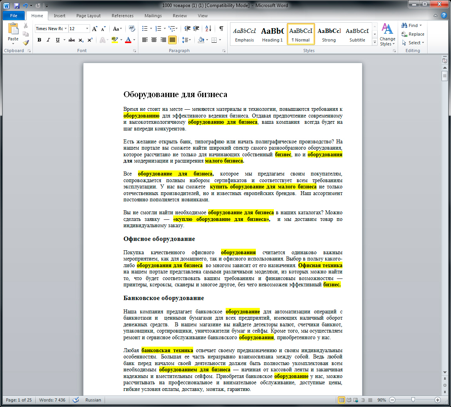Toggle Italic formatting
451x407 pixels.
[48, 40]
